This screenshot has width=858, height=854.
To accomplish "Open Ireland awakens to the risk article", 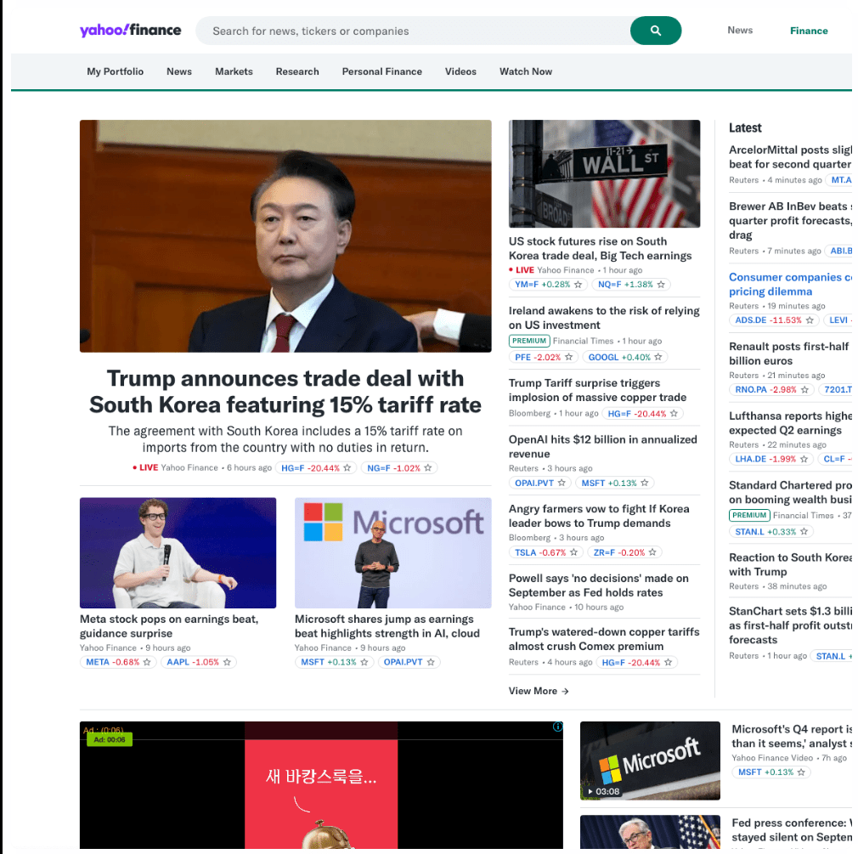I will tap(603, 318).
